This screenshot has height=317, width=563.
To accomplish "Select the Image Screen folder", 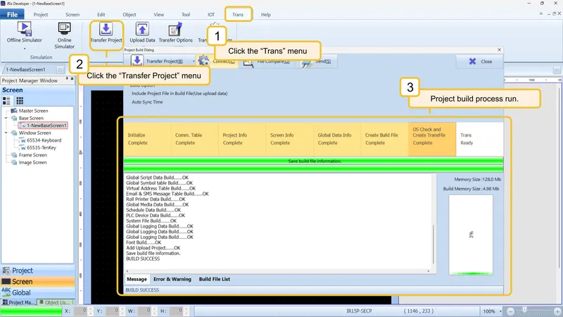I will (32, 163).
